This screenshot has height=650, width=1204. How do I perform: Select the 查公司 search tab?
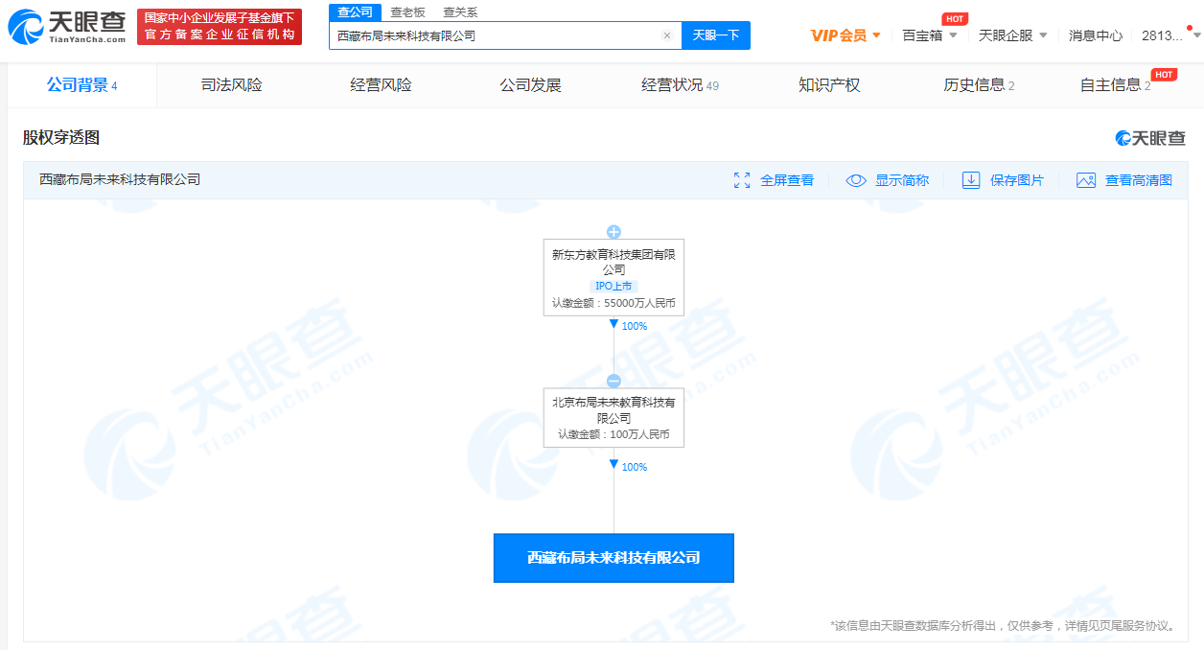pyautogui.click(x=355, y=12)
